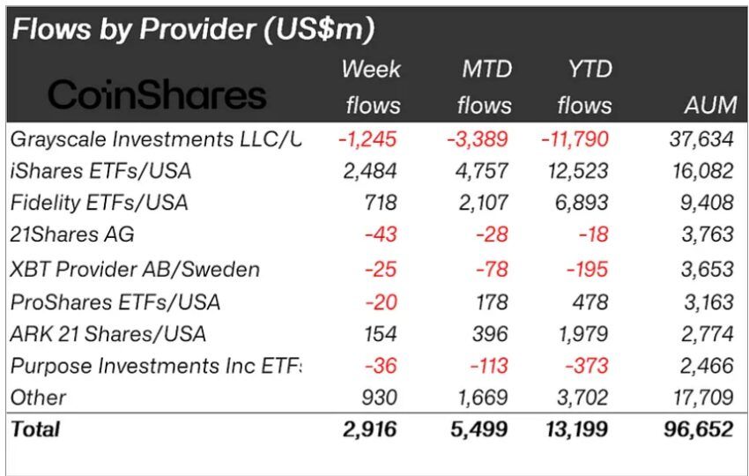
Task: Click ProShares ETFs/USA provider name
Action: 115,302
